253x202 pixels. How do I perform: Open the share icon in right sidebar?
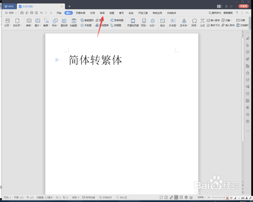(x=247, y=80)
